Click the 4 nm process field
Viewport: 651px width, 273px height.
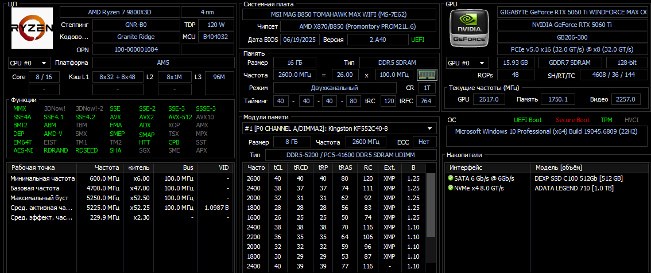pyautogui.click(x=207, y=12)
